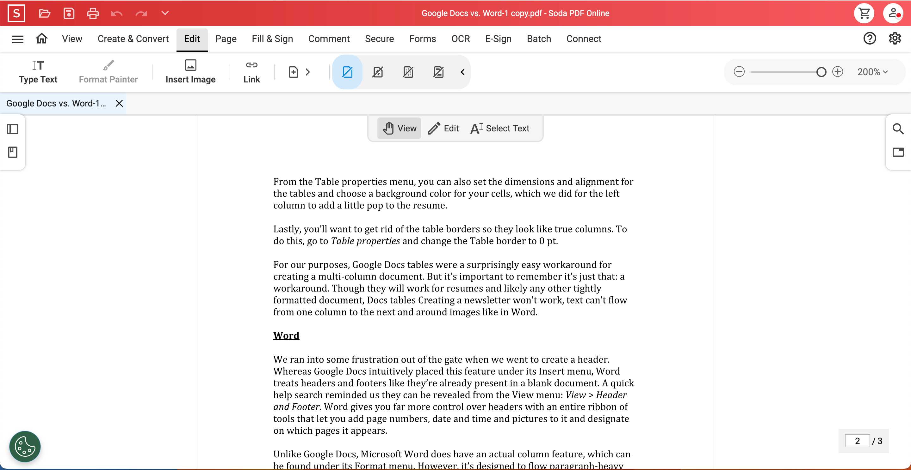Open the View menu tab

tap(72, 39)
